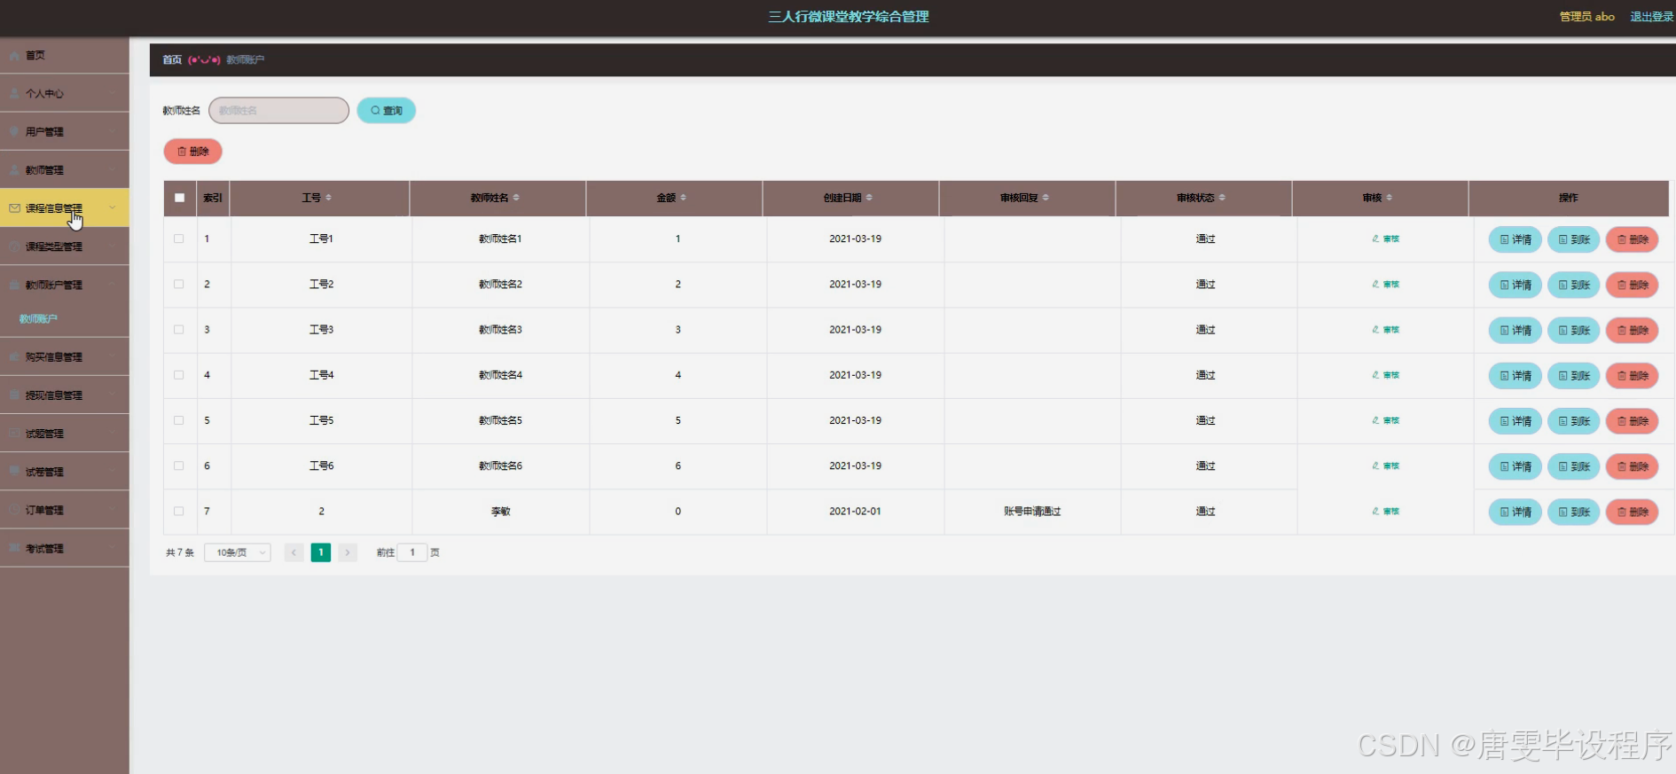Image resolution: width=1676 pixels, height=774 pixels.
Task: Go to the next page with the right arrow
Action: [x=348, y=552]
